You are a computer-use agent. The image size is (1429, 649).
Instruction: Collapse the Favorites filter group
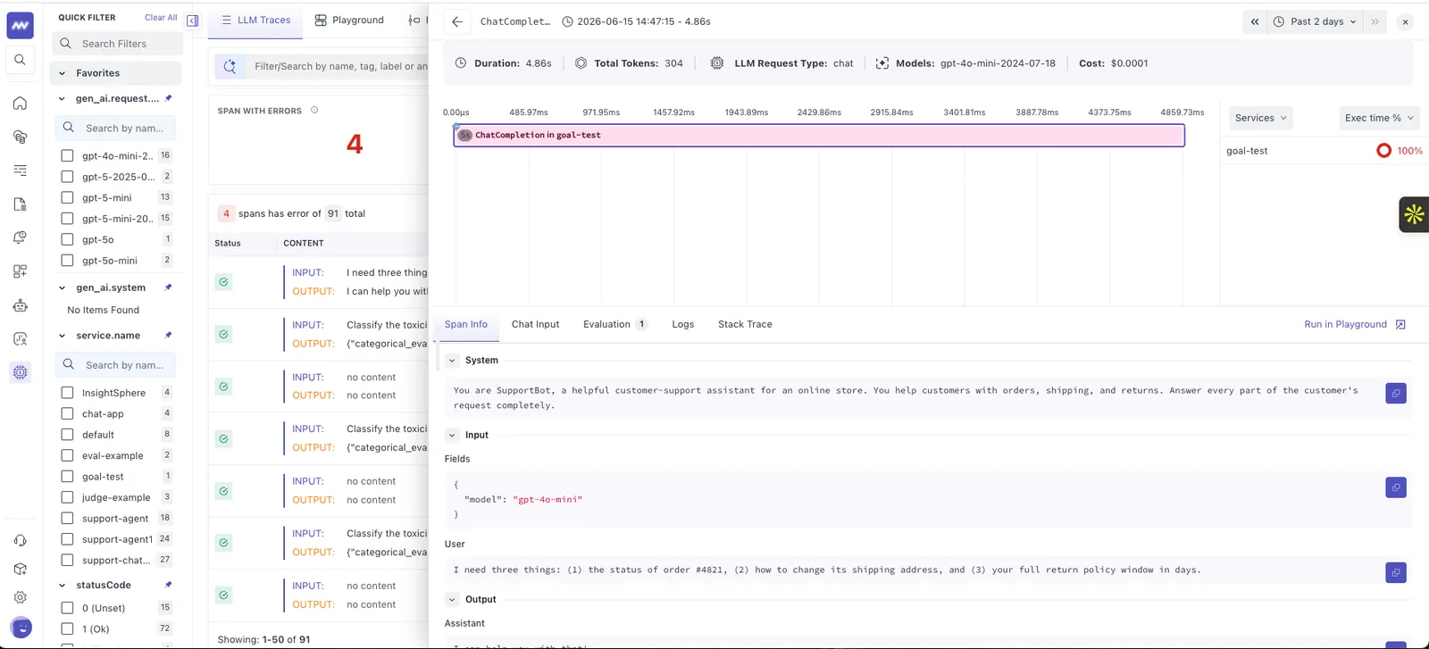pyautogui.click(x=62, y=73)
